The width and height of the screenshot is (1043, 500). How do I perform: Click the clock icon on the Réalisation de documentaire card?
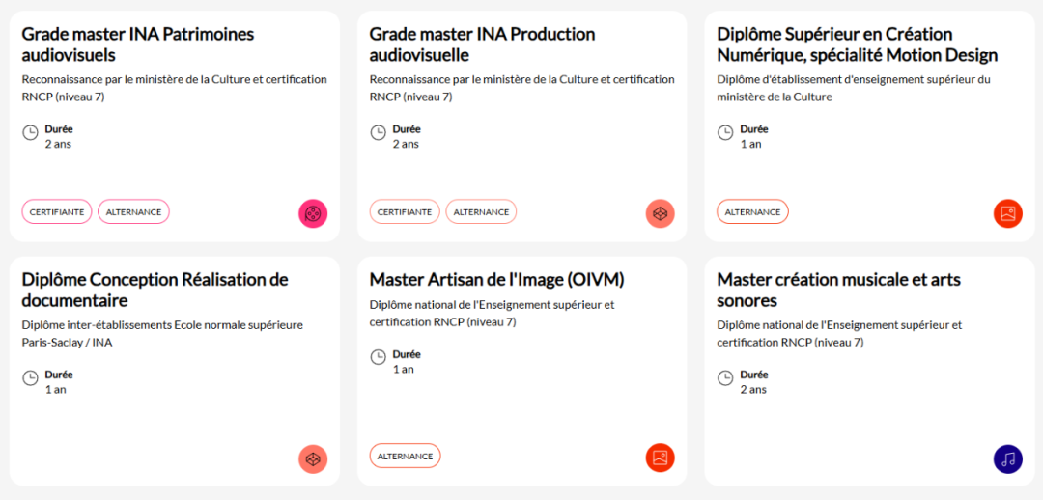31,378
